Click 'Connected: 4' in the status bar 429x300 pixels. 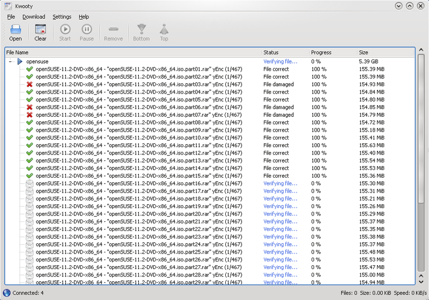point(28,293)
